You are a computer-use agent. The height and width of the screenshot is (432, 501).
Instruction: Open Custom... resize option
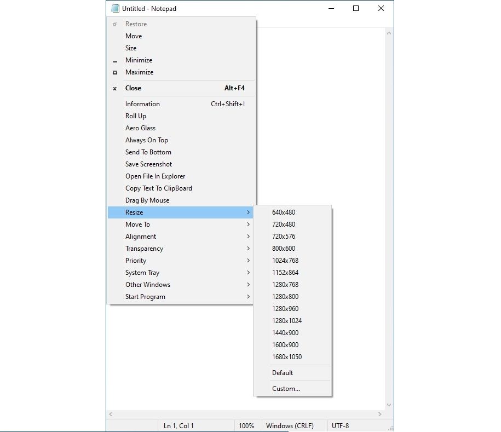[293, 389]
